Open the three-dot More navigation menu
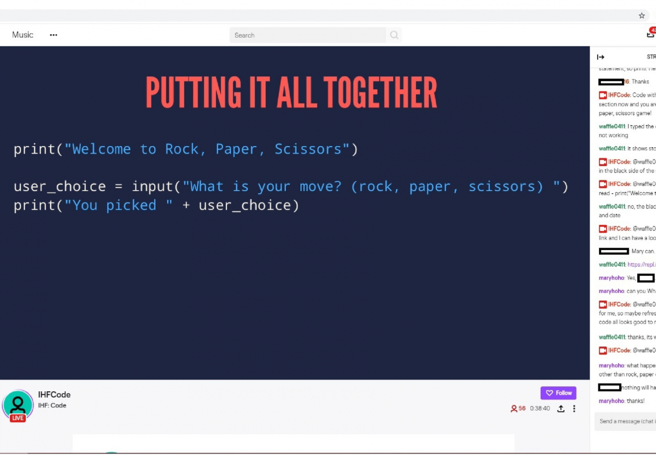Screen dimensions: 656x455 (53, 35)
